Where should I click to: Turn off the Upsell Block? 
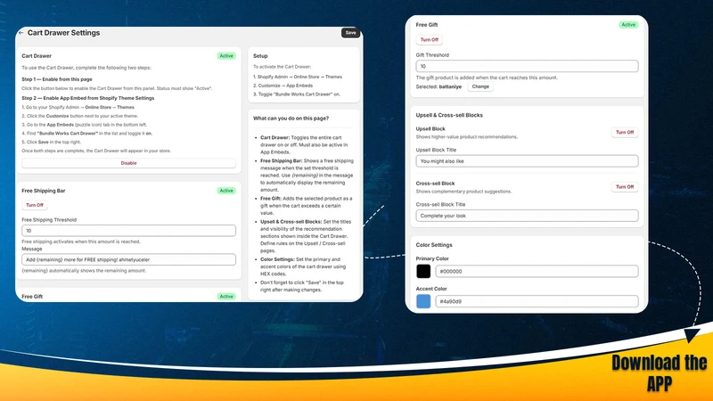click(625, 132)
